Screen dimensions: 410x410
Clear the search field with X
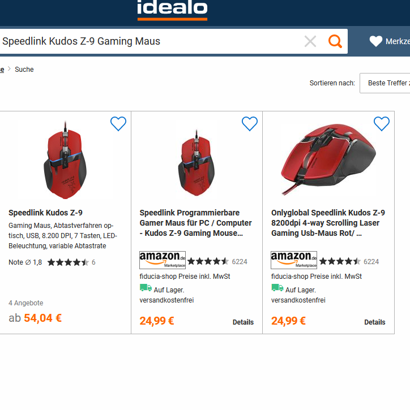[x=310, y=41]
